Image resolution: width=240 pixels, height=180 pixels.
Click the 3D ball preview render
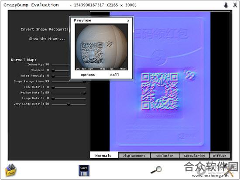pyautogui.click(x=102, y=47)
